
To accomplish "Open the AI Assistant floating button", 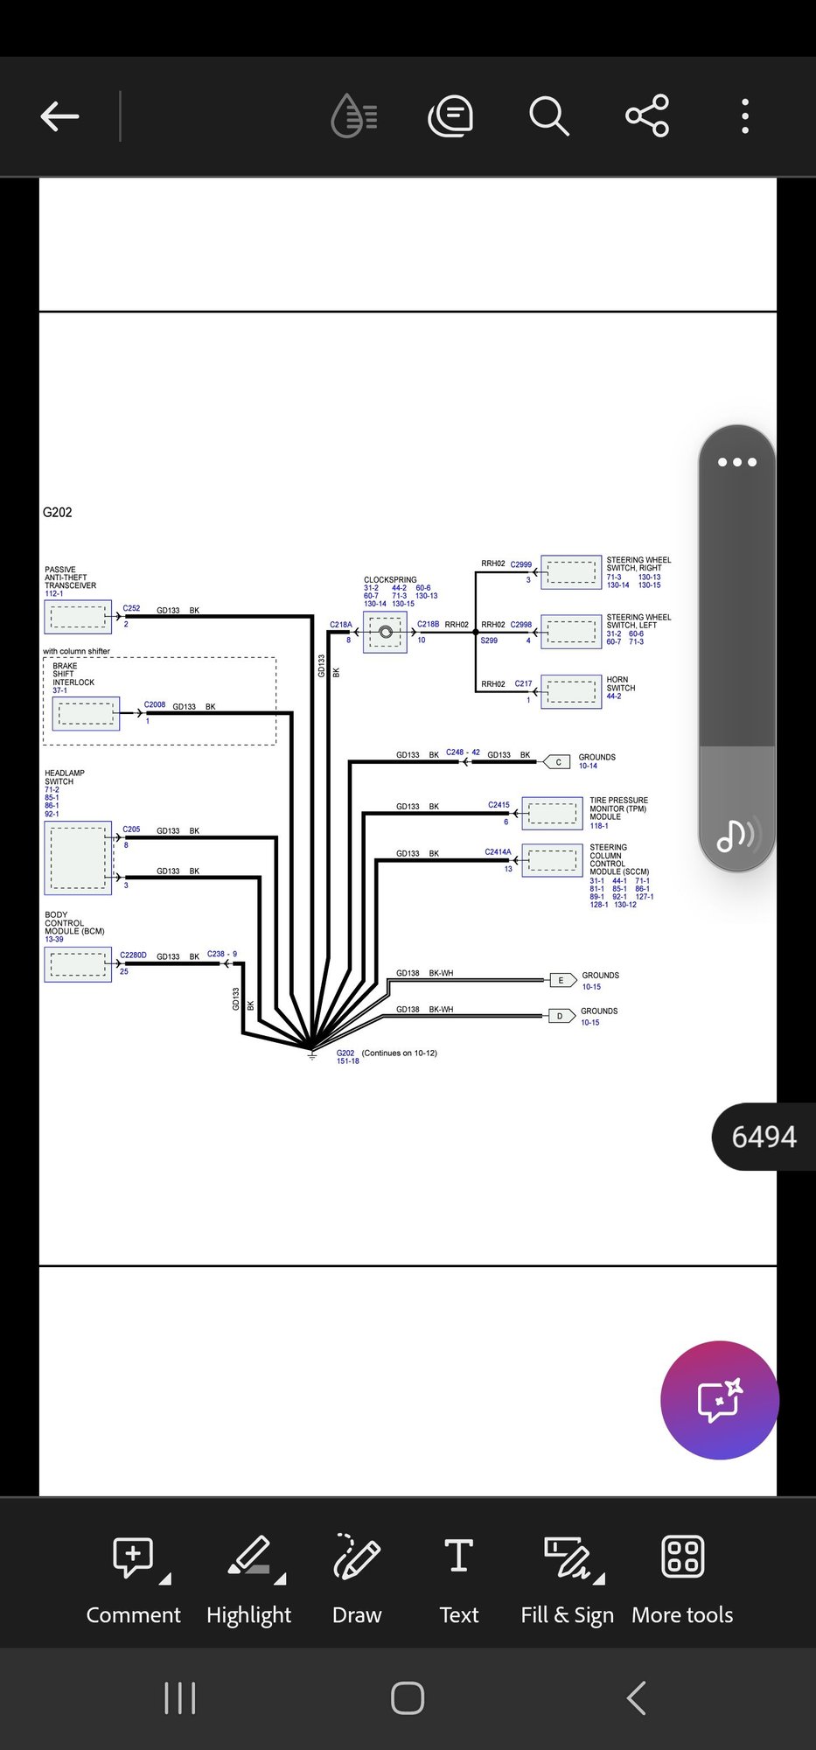I will click(719, 1400).
